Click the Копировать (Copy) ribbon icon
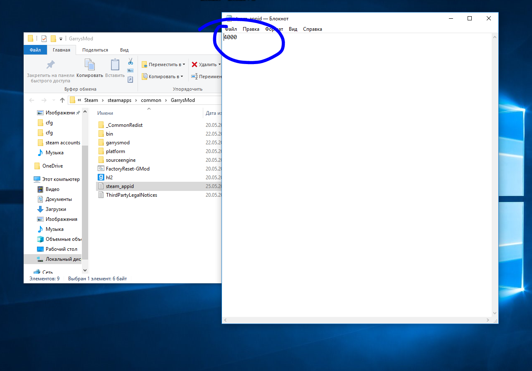Image resolution: width=532 pixels, height=371 pixels. [x=89, y=65]
